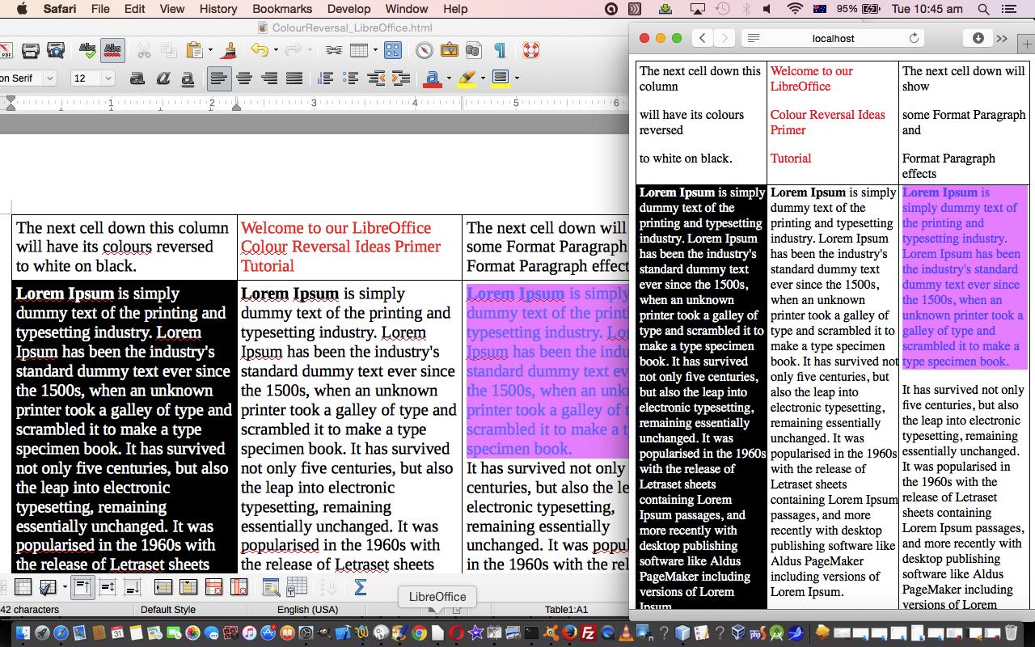The width and height of the screenshot is (1035, 647).
Task: Click Default Style in LibreOffice status bar
Action: pyautogui.click(x=168, y=610)
